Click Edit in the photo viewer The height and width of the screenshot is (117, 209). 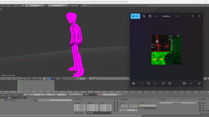click(x=135, y=16)
